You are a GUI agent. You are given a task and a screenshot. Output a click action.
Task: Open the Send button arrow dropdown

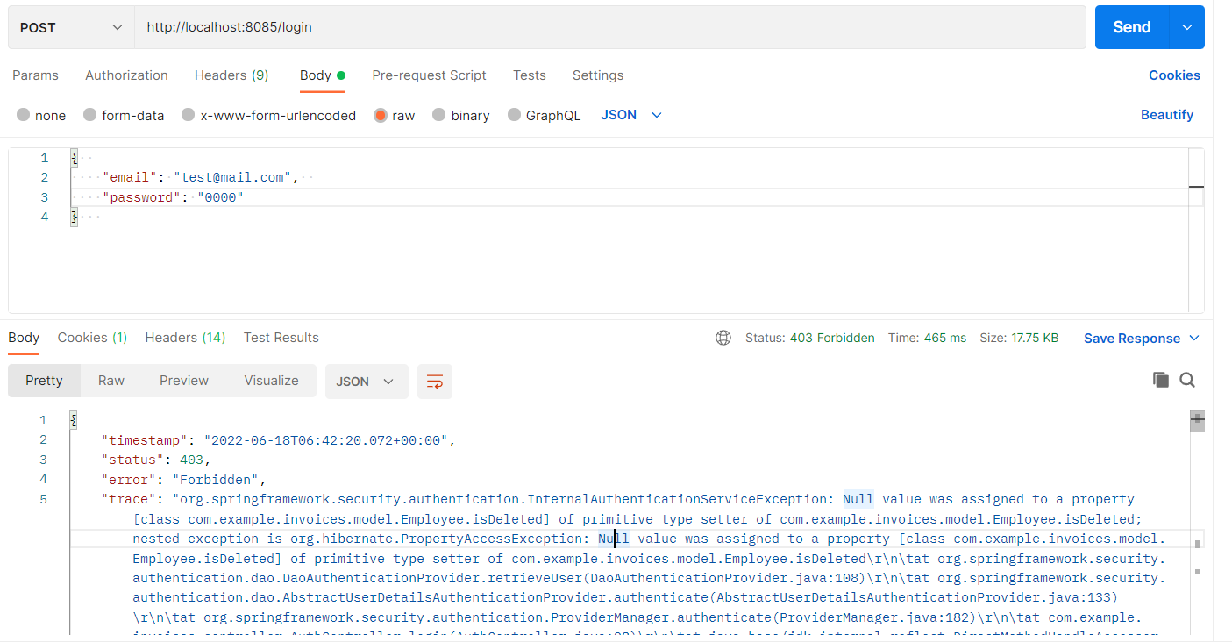pos(1187,27)
